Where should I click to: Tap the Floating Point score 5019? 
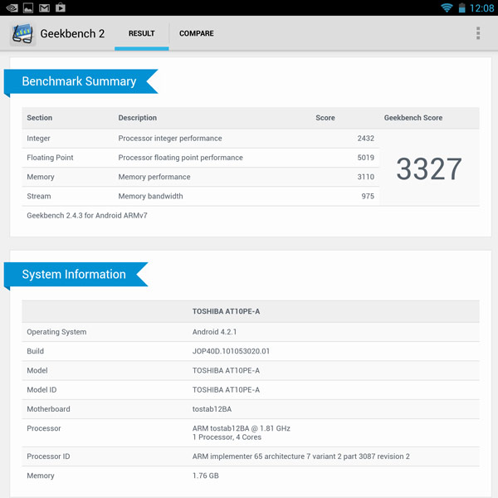(365, 158)
